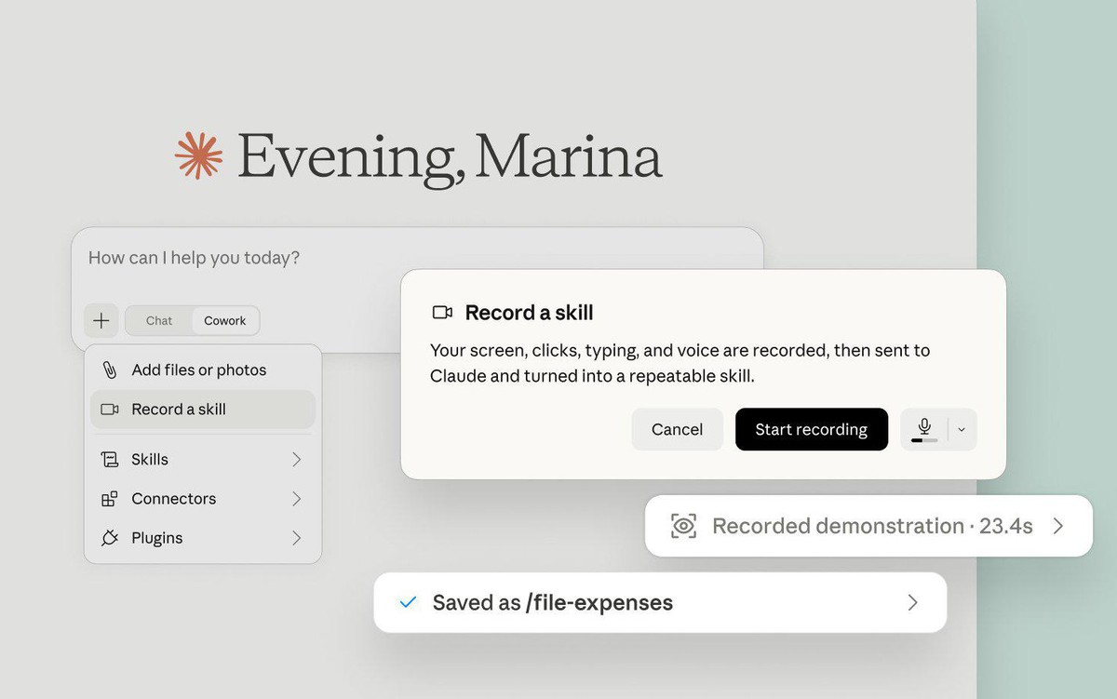Click the eye scan icon on Recorded demonstration
1117x699 pixels.
click(x=683, y=526)
